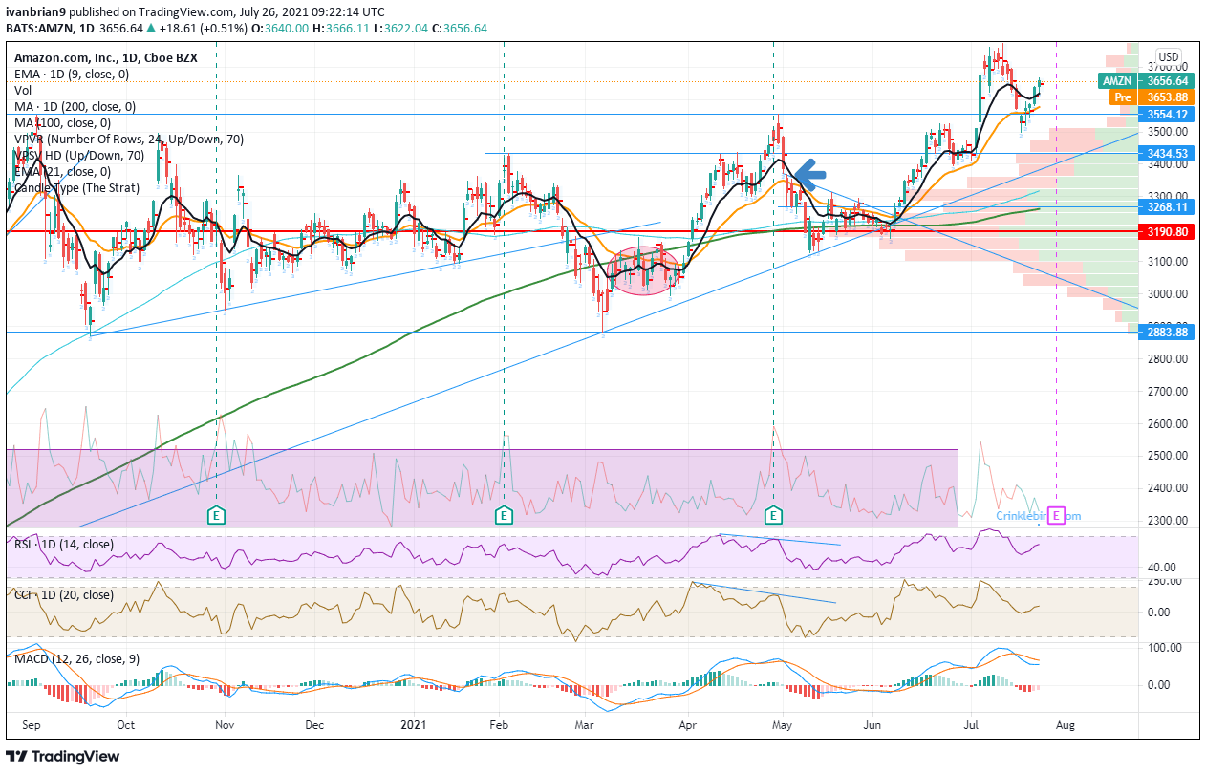Select the Amazon.com, Inc. symbol title legend

106,57
